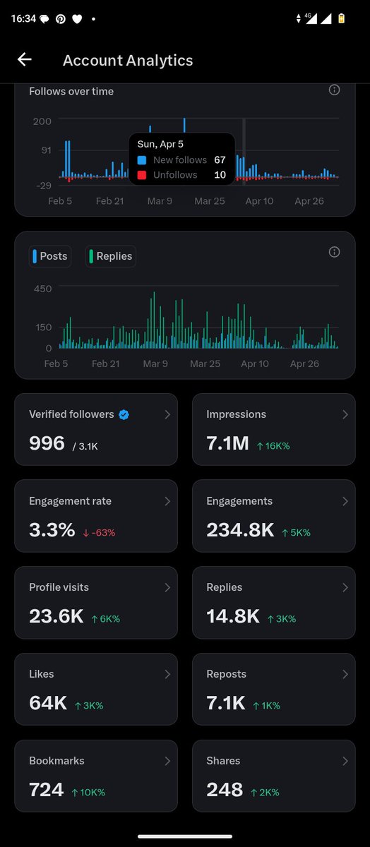The image size is (370, 847).
Task: Tap the 4G signal indicator icon
Action: [311, 19]
